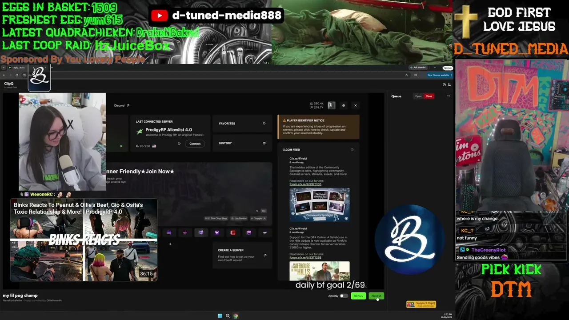The height and width of the screenshot is (320, 569).
Task: Click the green play arrow beside server card
Action: pos(121,146)
